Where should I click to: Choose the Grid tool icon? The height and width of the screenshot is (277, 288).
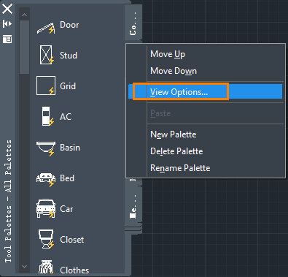[x=46, y=86]
